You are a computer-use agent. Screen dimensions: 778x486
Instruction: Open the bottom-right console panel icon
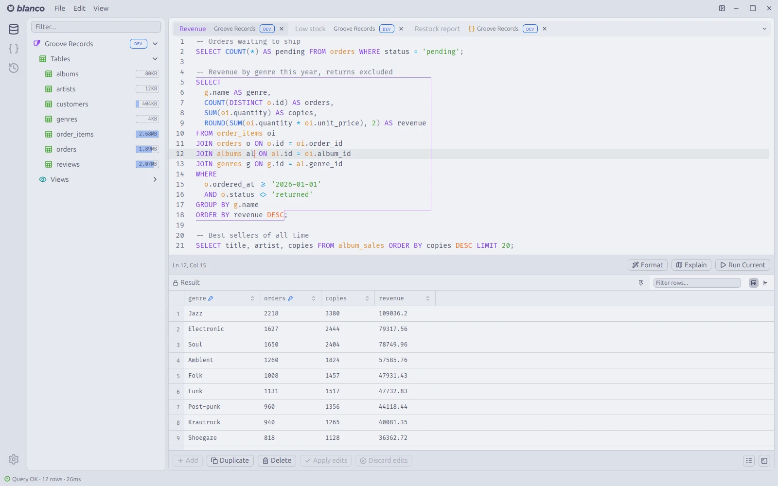tap(764, 461)
